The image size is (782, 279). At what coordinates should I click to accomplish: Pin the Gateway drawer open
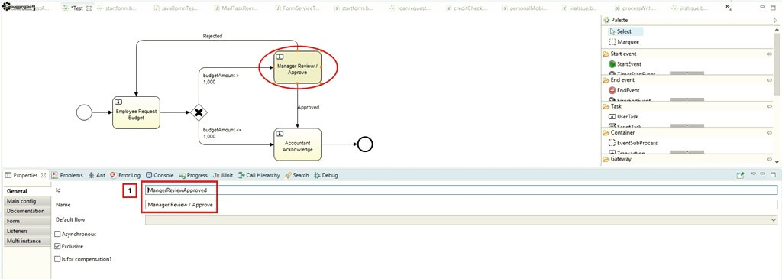[x=770, y=159]
